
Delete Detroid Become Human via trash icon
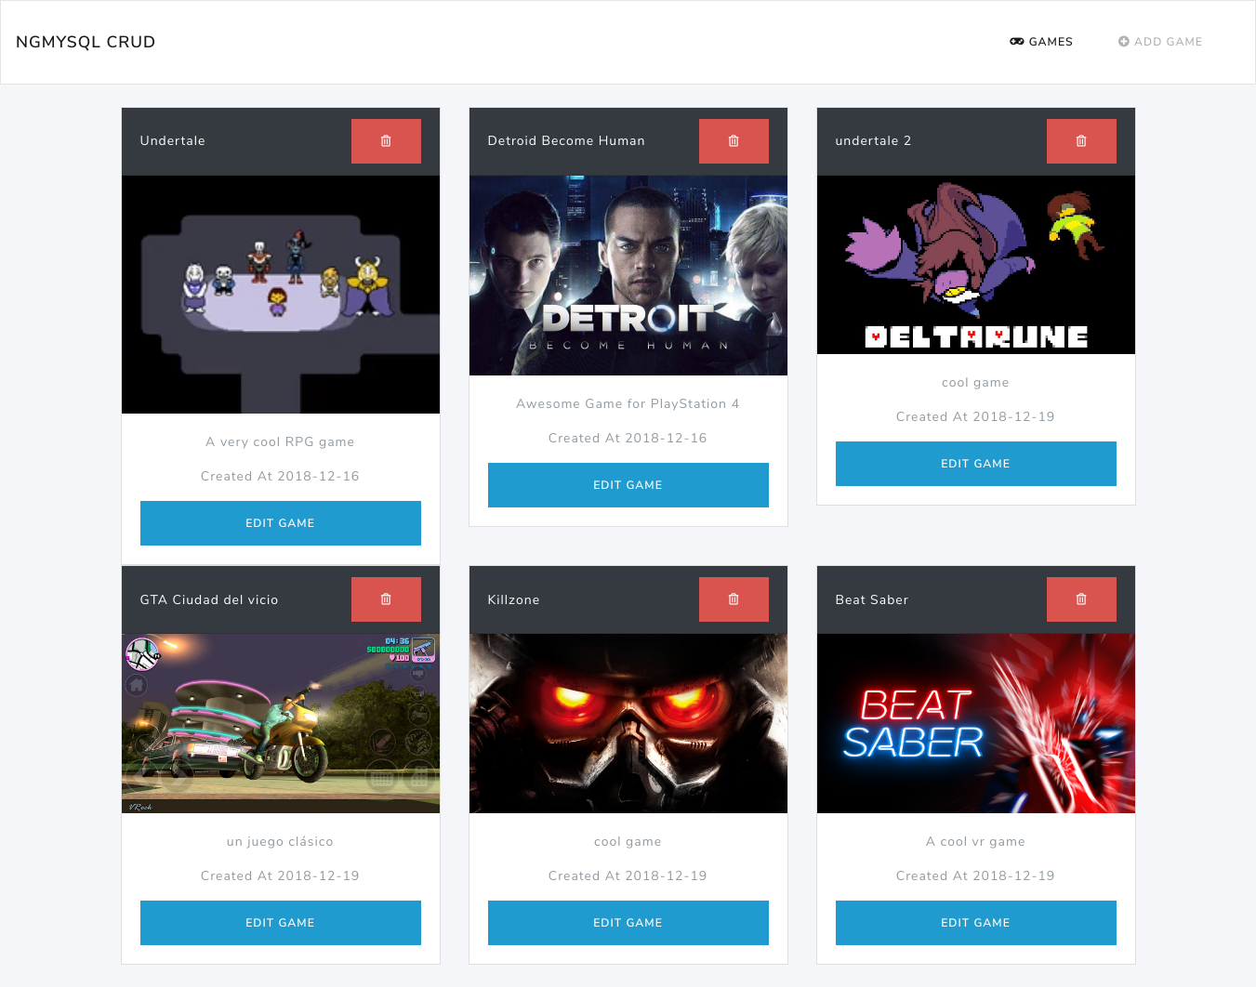[734, 141]
